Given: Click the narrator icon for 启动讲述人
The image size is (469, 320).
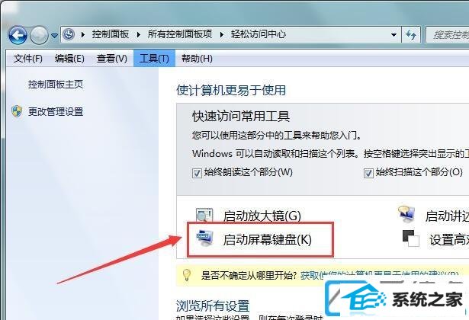Looking at the screenshot, I should click(x=406, y=214).
